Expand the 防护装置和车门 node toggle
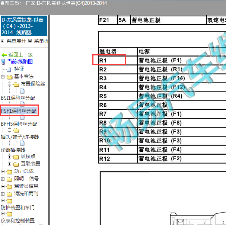The image size is (226, 225). (x=3, y=200)
